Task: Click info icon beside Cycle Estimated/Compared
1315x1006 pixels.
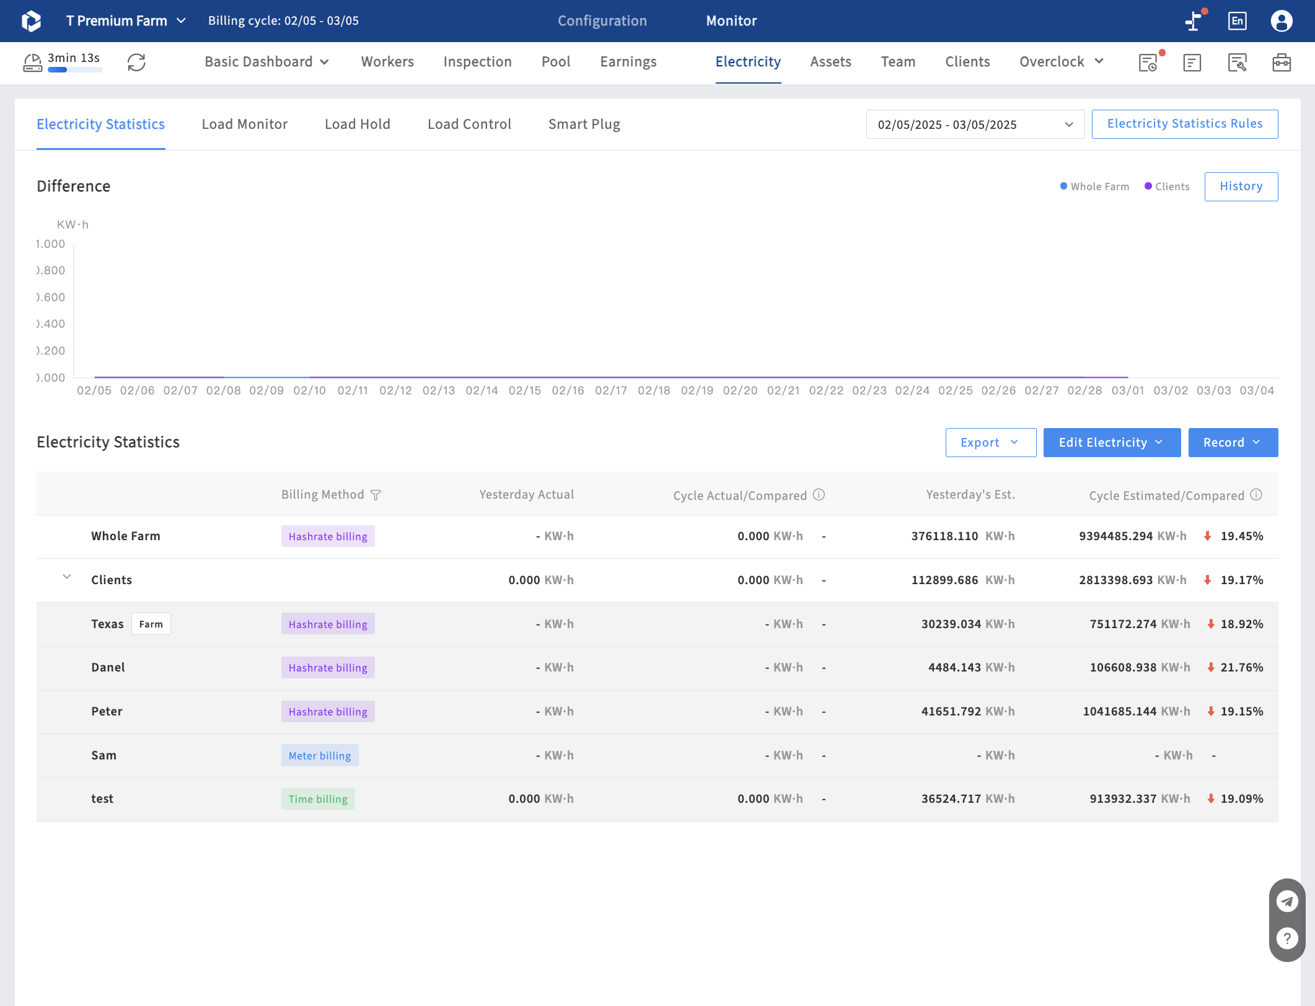Action: pyautogui.click(x=1256, y=495)
